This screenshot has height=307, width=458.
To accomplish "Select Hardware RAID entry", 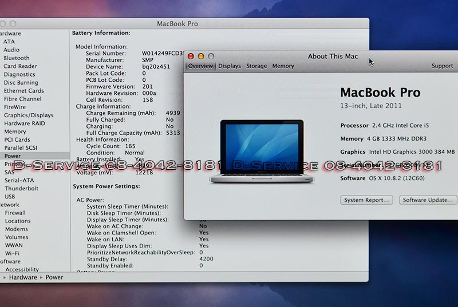I will (25, 123).
